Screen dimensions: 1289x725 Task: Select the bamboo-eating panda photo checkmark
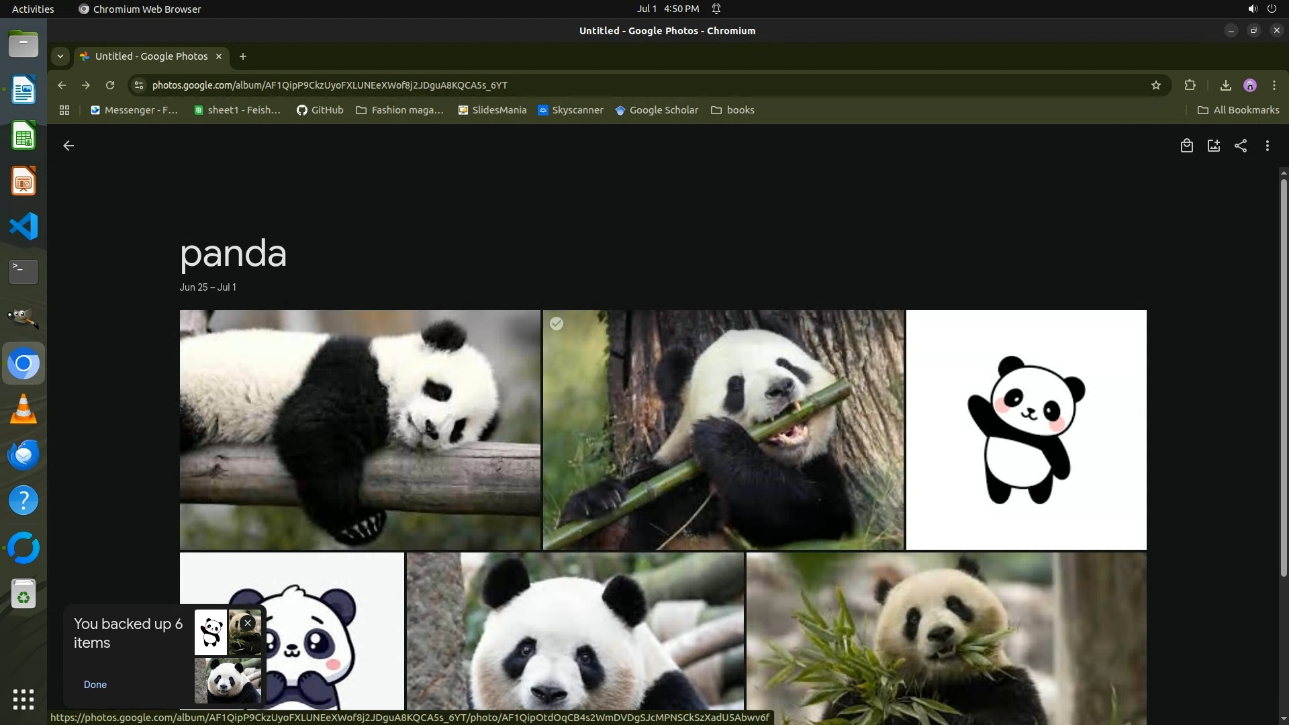pos(557,324)
